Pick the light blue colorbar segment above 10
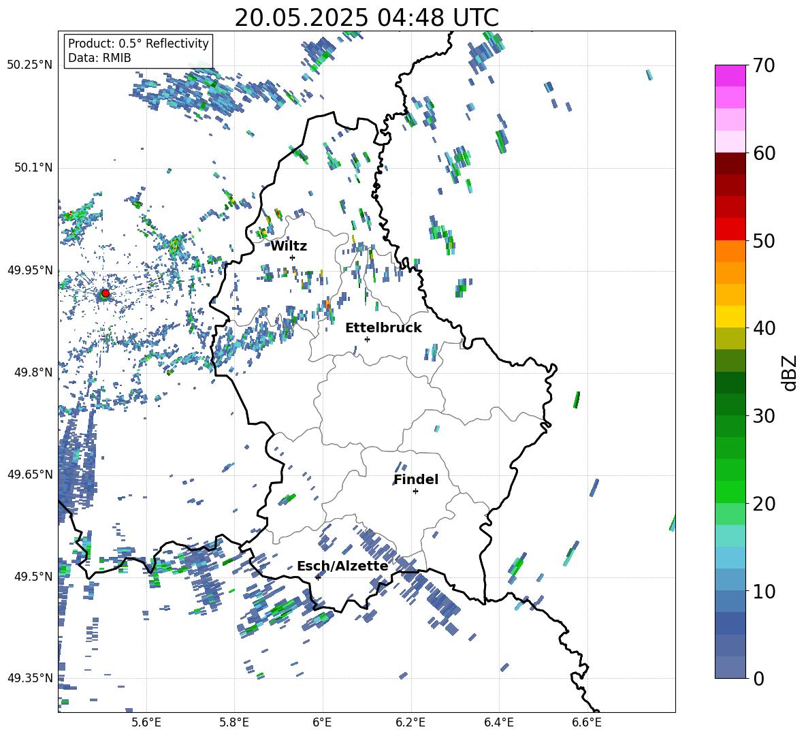The image size is (806, 736). 730,558
